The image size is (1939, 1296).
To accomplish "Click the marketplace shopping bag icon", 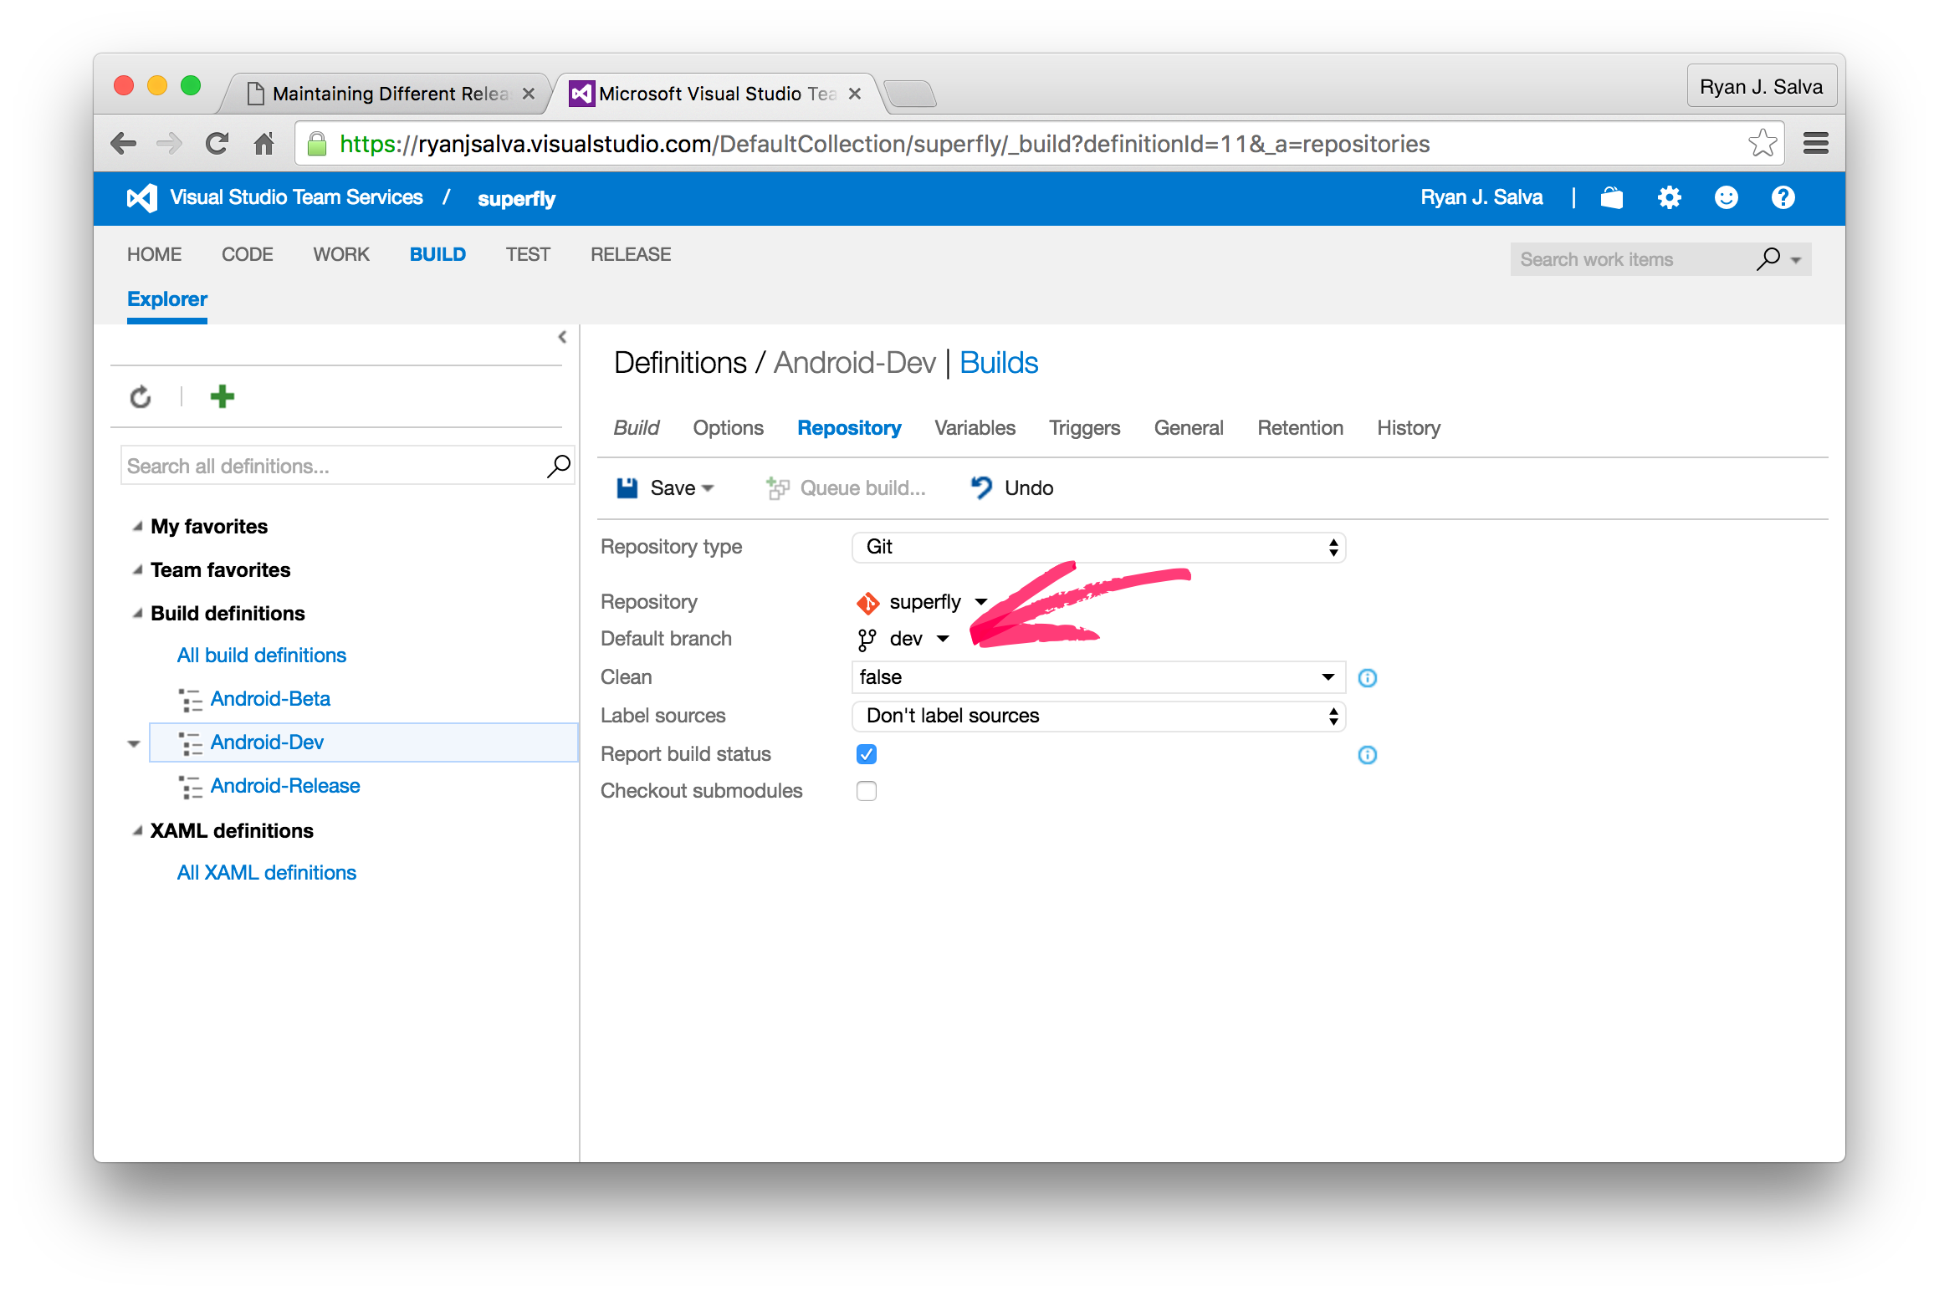I will (1611, 198).
